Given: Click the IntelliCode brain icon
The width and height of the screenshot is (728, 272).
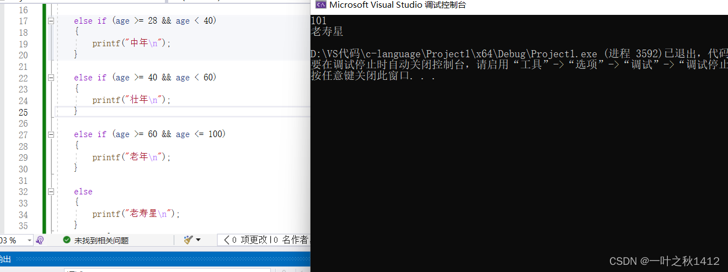Looking at the screenshot, I should [40, 240].
